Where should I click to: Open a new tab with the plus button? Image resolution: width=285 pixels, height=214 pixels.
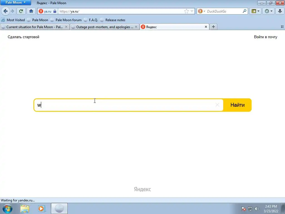[213, 27]
